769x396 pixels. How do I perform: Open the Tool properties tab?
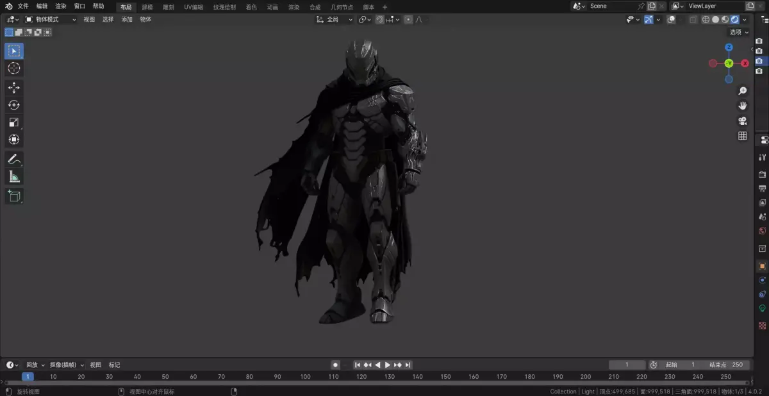763,157
